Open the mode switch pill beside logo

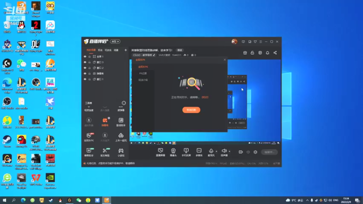115,42
